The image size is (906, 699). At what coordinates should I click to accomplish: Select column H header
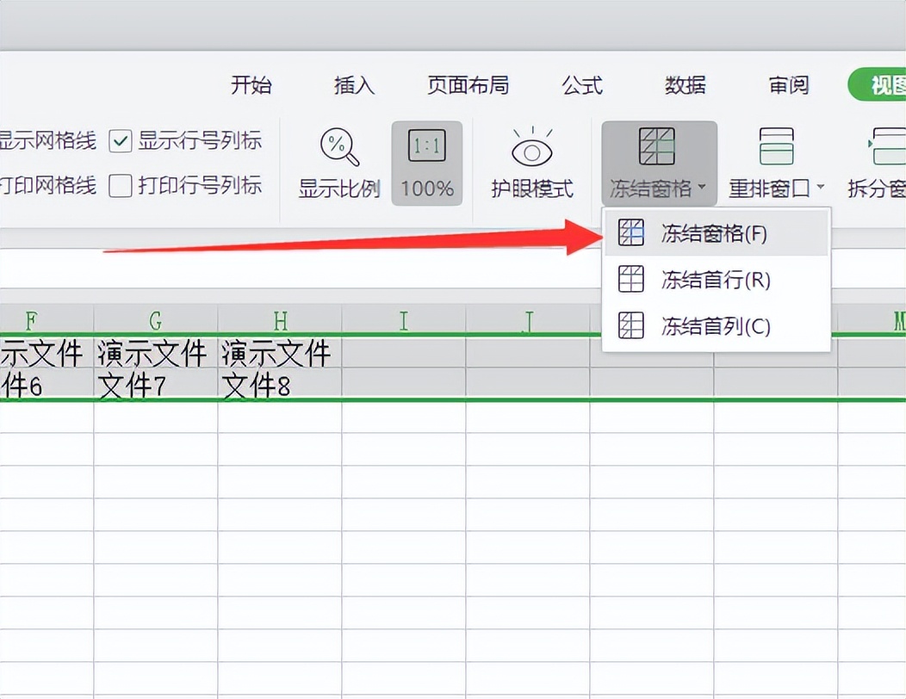[x=280, y=319]
